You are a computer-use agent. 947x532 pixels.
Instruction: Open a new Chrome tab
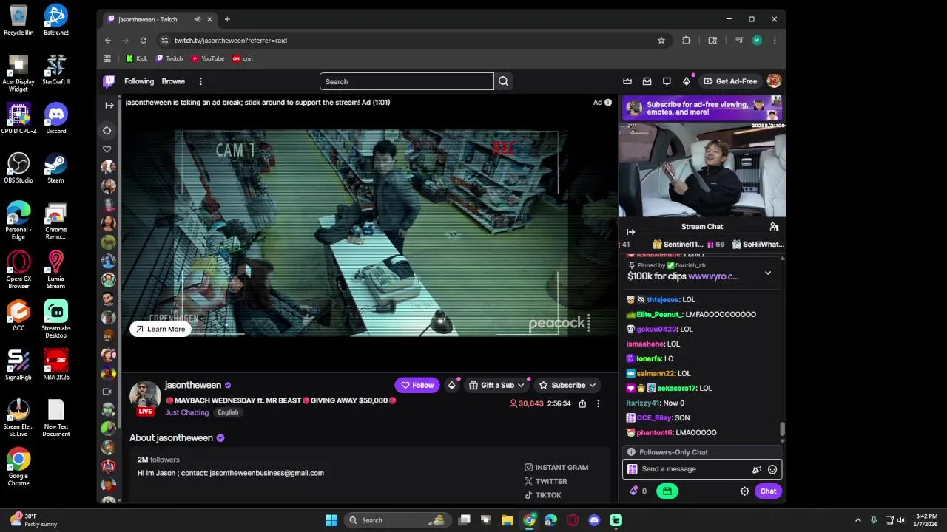(x=227, y=19)
